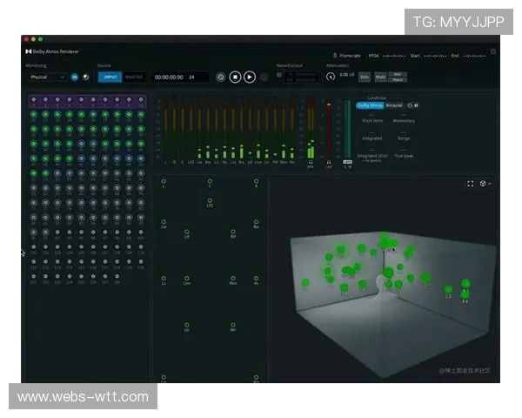Toggle the Mute button
The width and height of the screenshot is (522, 418).
(380, 77)
